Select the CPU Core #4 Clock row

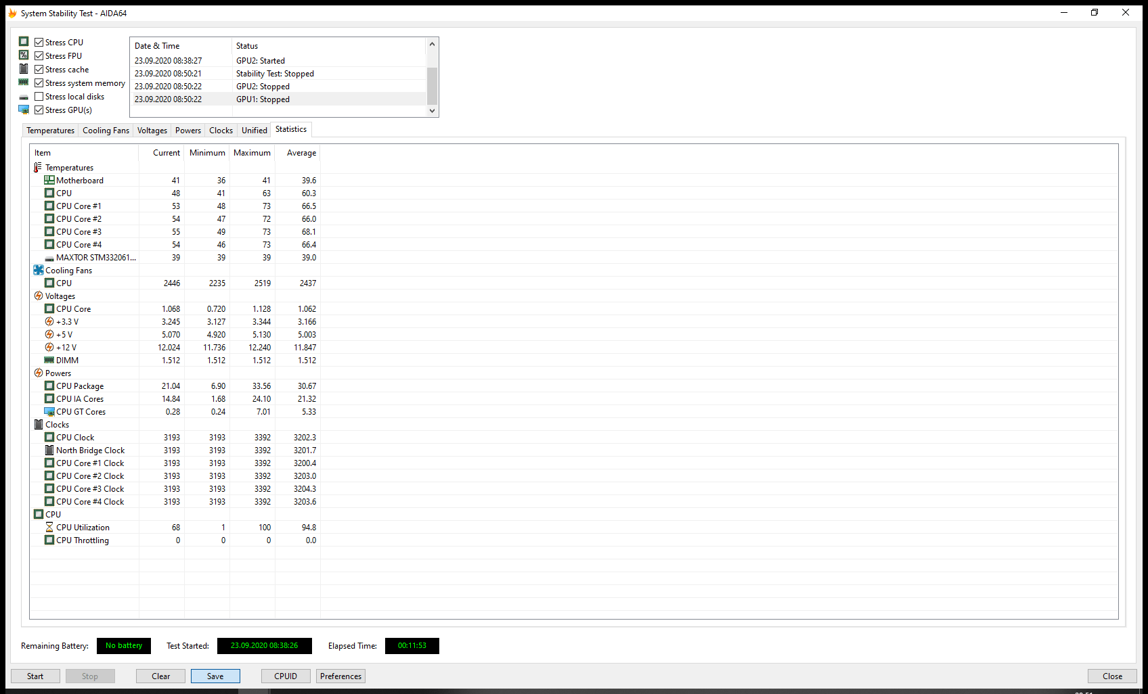coord(176,501)
